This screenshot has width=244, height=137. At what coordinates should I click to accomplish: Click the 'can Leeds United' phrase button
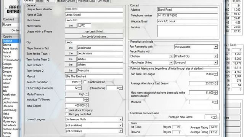pyautogui.click(x=94, y=32)
